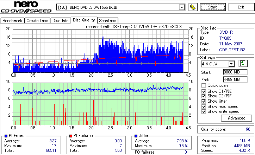
Task: Click the PI Failures maximum 7
Action: (120, 146)
